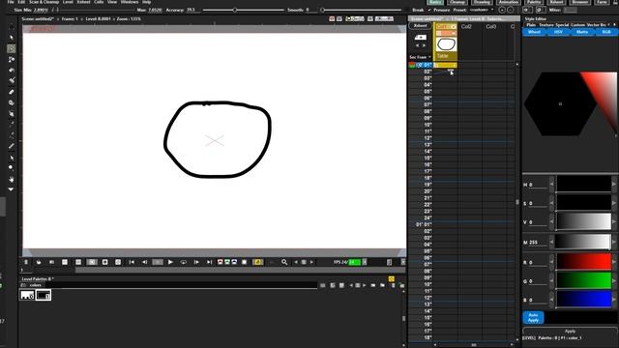Adjust the Smooth slider handle
The image size is (619, 348).
click(322, 10)
